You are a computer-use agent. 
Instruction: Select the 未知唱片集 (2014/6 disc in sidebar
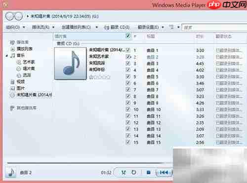coord(34,95)
